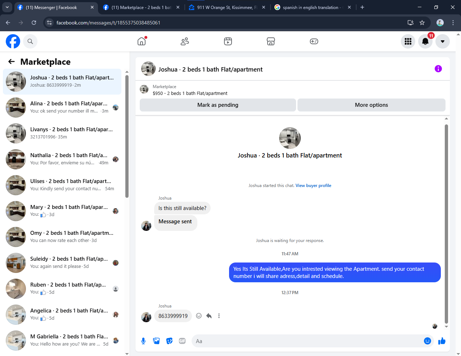This screenshot has width=461, height=356.
Task: Click the "Message sent" bubble
Action: click(175, 223)
